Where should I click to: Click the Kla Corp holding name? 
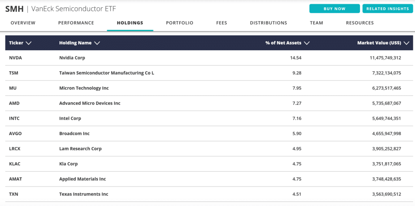pos(68,164)
